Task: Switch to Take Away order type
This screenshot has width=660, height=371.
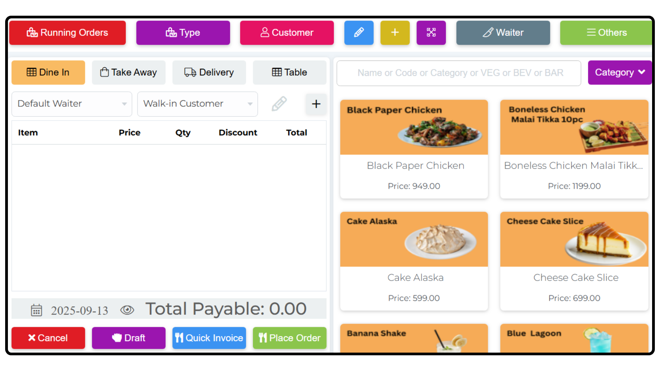Action: pos(129,72)
